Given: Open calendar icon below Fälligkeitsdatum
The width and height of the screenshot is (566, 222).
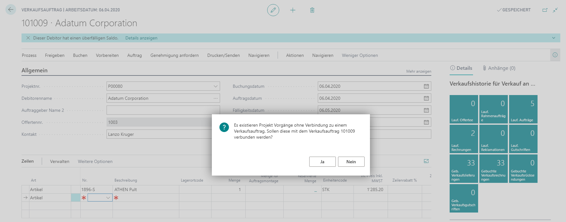Looking at the screenshot, I should click(x=426, y=122).
